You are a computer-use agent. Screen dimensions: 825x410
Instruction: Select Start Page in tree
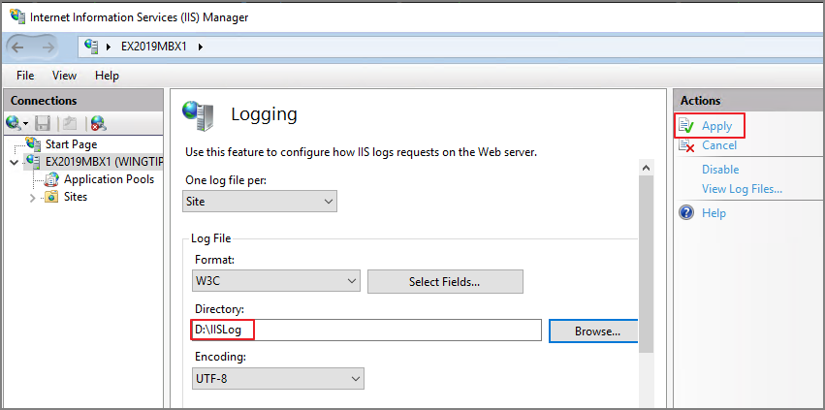click(x=71, y=143)
